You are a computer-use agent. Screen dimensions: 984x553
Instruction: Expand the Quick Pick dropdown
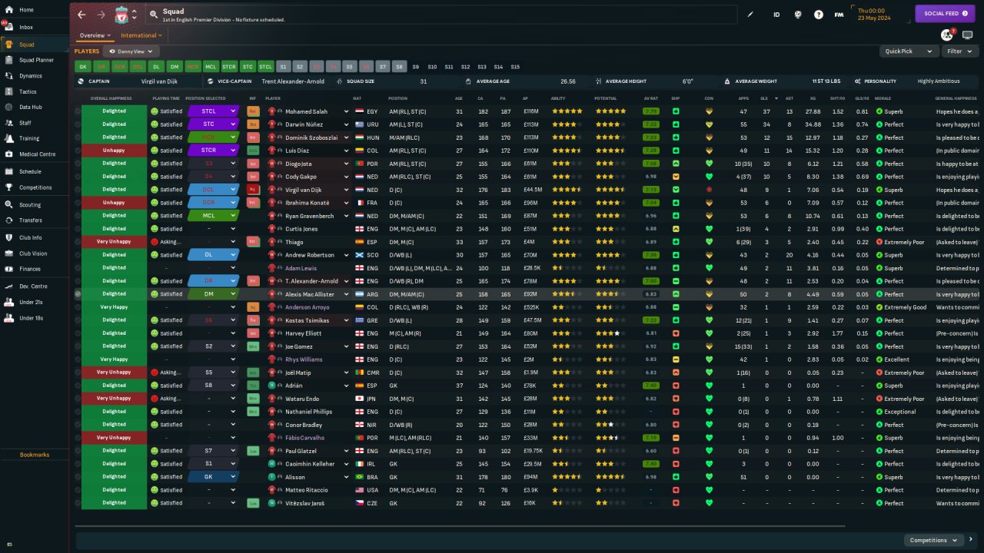(x=909, y=51)
